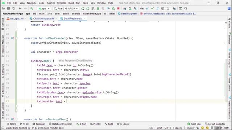232x130 pixels.
Task: Open the Refactor menu
Action: click(x=61, y=3)
